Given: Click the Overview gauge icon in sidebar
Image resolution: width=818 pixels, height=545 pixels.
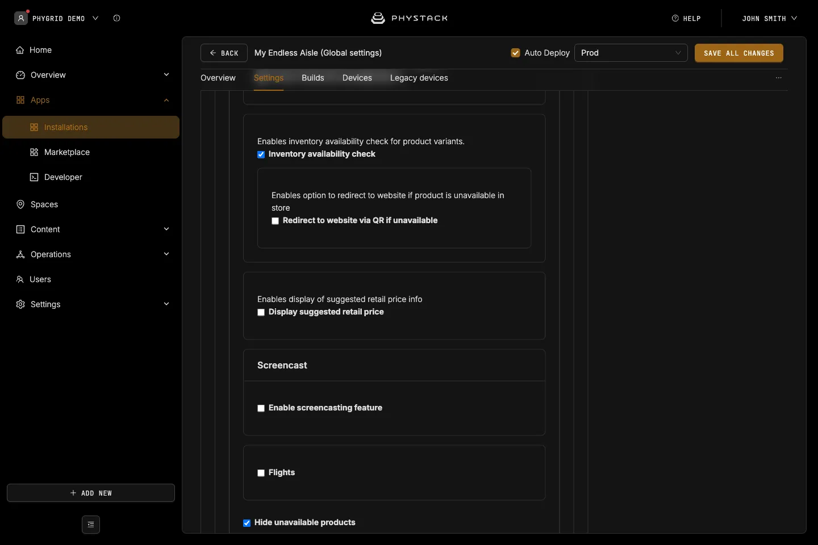Looking at the screenshot, I should click(x=20, y=75).
